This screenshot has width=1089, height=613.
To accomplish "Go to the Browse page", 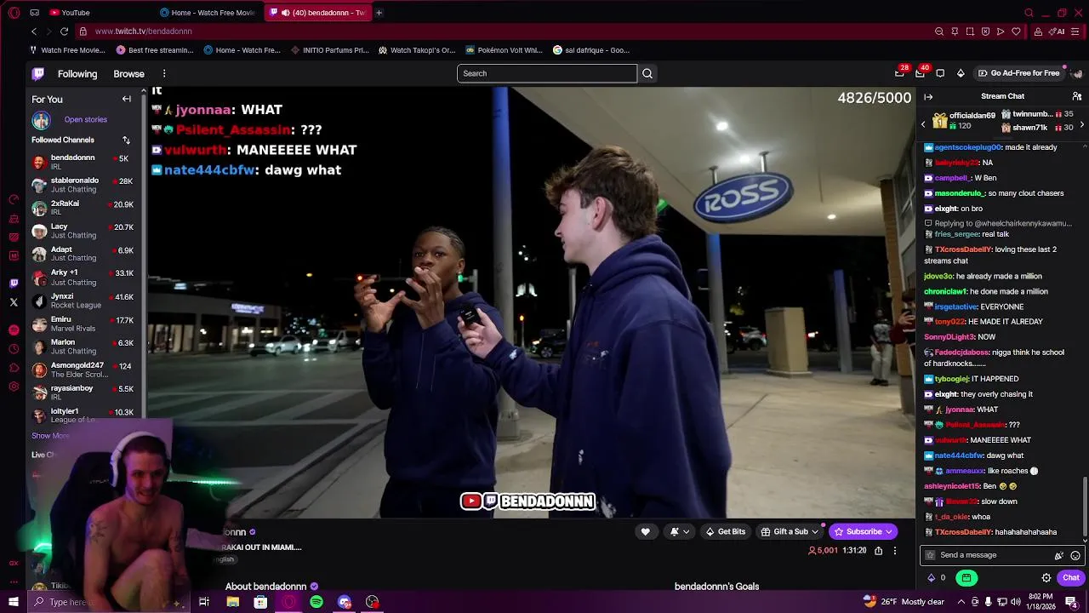I will tap(129, 74).
